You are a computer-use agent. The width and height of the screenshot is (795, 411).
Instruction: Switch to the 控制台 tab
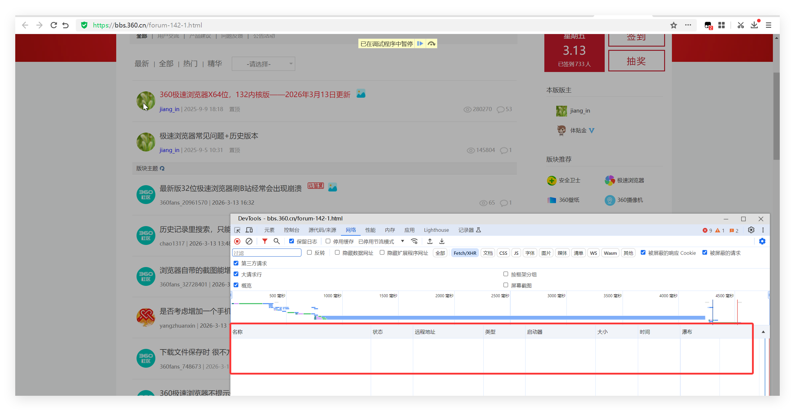[291, 230]
